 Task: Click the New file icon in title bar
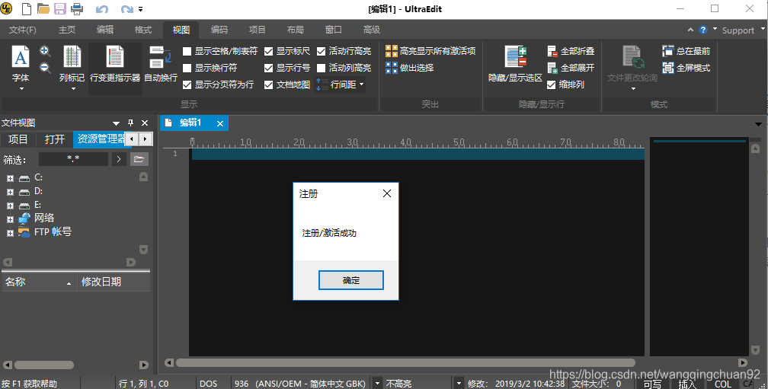tap(27, 8)
